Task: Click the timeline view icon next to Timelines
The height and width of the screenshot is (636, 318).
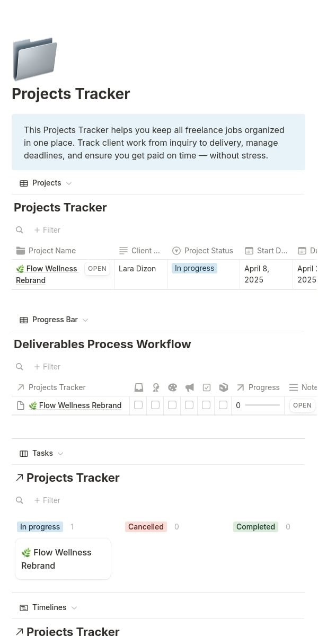Action: (24, 607)
